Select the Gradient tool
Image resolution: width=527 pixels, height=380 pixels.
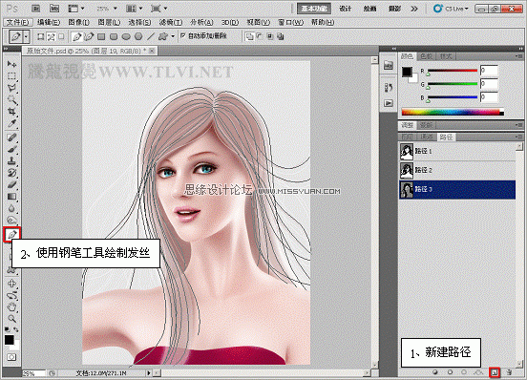click(x=11, y=197)
